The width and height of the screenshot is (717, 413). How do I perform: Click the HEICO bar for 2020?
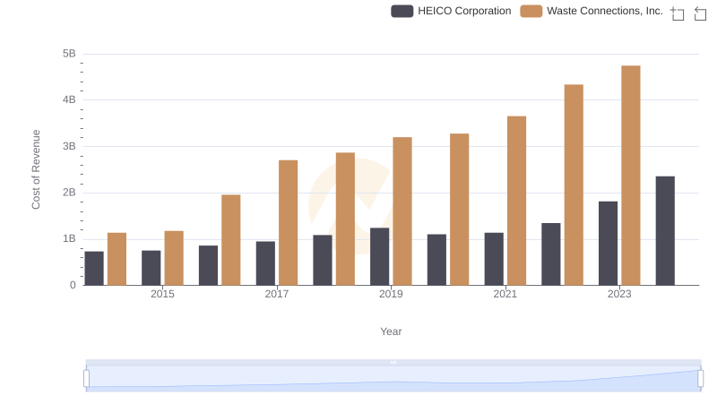pos(436,260)
